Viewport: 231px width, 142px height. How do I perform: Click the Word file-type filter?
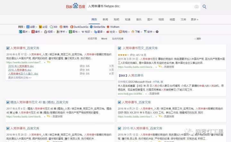(x=104, y=39)
